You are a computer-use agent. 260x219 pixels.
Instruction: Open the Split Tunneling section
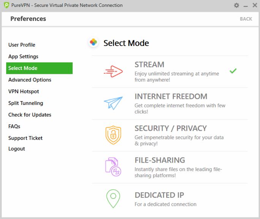(x=26, y=103)
